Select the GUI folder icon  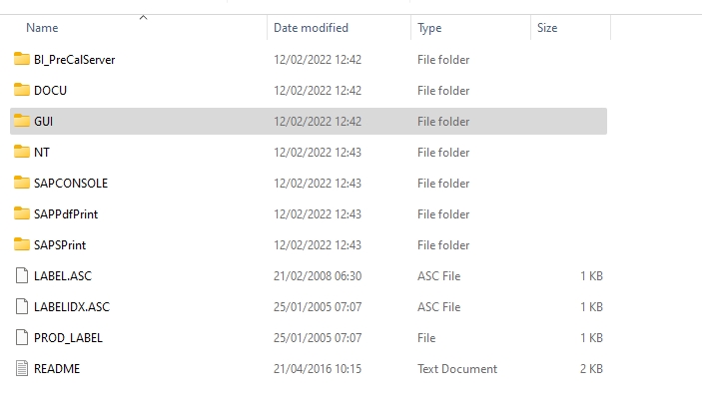(x=22, y=121)
